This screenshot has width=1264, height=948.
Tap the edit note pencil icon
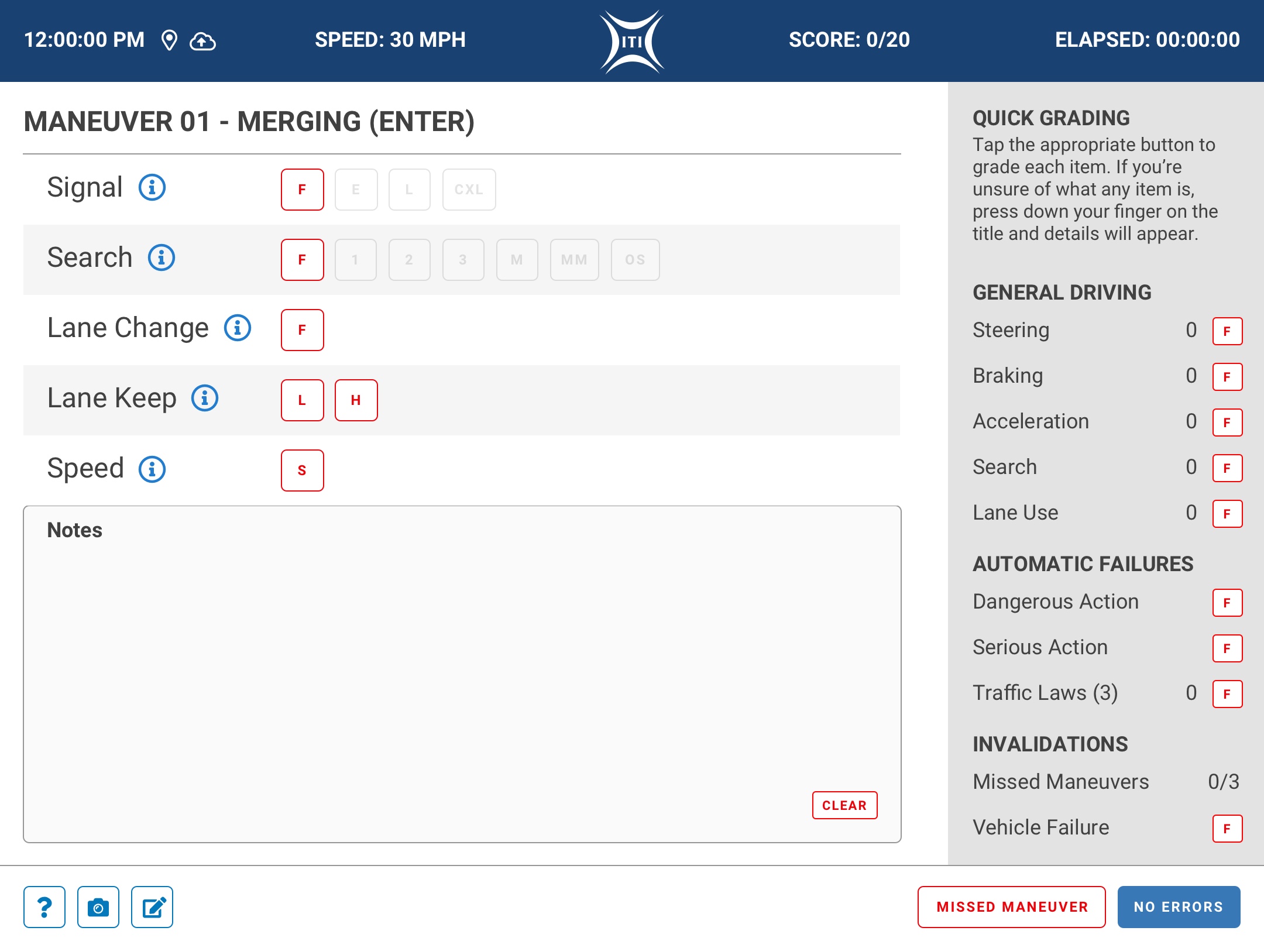[152, 907]
